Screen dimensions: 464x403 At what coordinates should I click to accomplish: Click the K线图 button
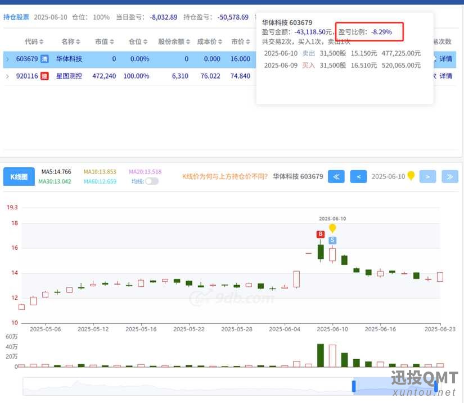point(19,177)
